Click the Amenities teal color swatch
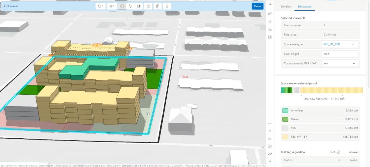 pyautogui.click(x=285, y=111)
